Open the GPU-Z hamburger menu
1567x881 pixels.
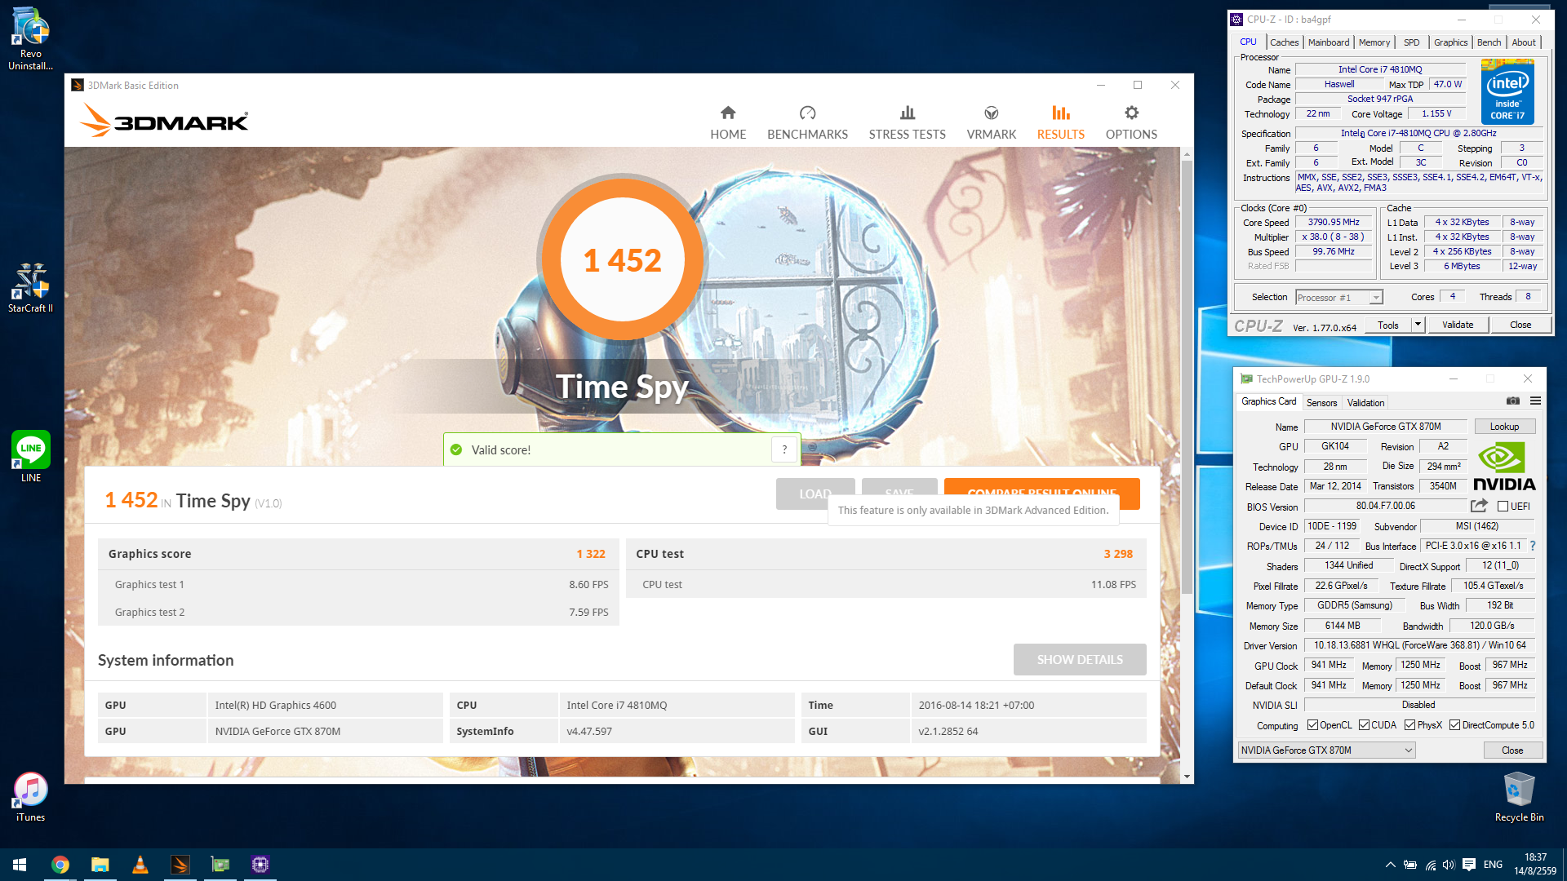tap(1535, 401)
